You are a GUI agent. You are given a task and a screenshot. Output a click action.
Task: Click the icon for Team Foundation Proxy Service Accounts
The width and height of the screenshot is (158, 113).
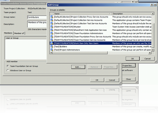pyautogui.click(x=52, y=37)
